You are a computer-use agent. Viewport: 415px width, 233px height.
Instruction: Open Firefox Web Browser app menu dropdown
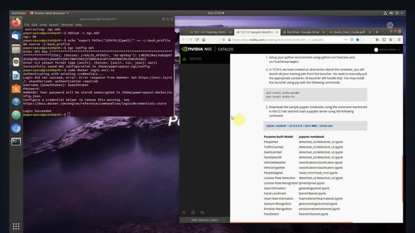coord(49,13)
